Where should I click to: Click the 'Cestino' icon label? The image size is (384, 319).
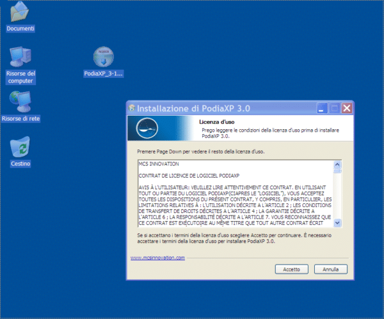20,164
